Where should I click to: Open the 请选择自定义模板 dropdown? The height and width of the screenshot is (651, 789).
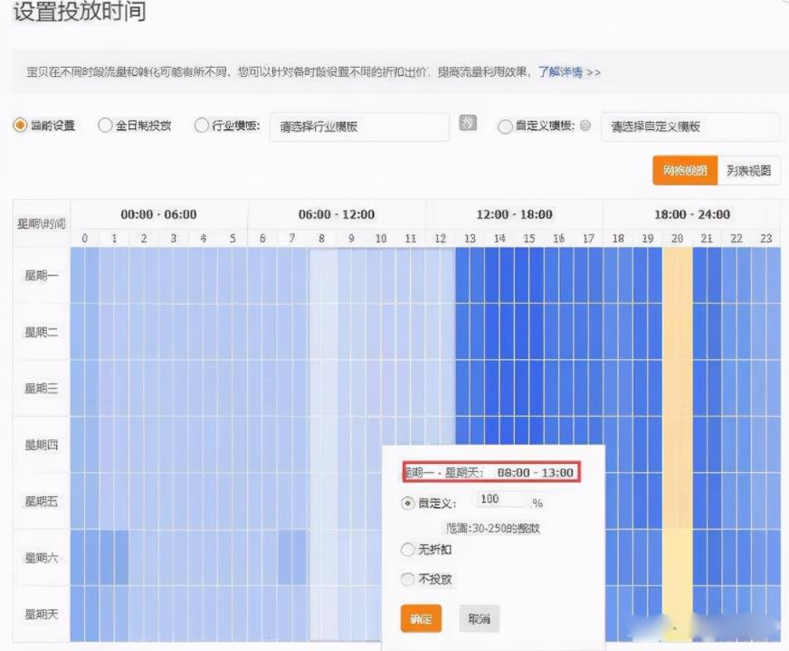(x=690, y=127)
